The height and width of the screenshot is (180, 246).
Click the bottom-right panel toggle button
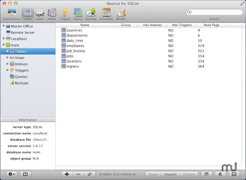234,174
